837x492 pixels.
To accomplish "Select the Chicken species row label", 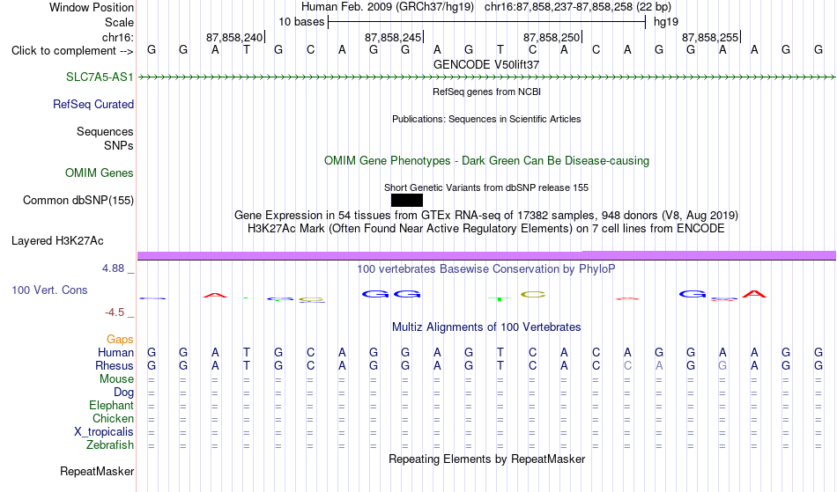I will pos(113,418).
